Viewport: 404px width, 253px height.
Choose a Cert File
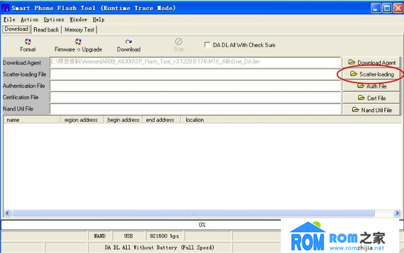click(x=372, y=97)
